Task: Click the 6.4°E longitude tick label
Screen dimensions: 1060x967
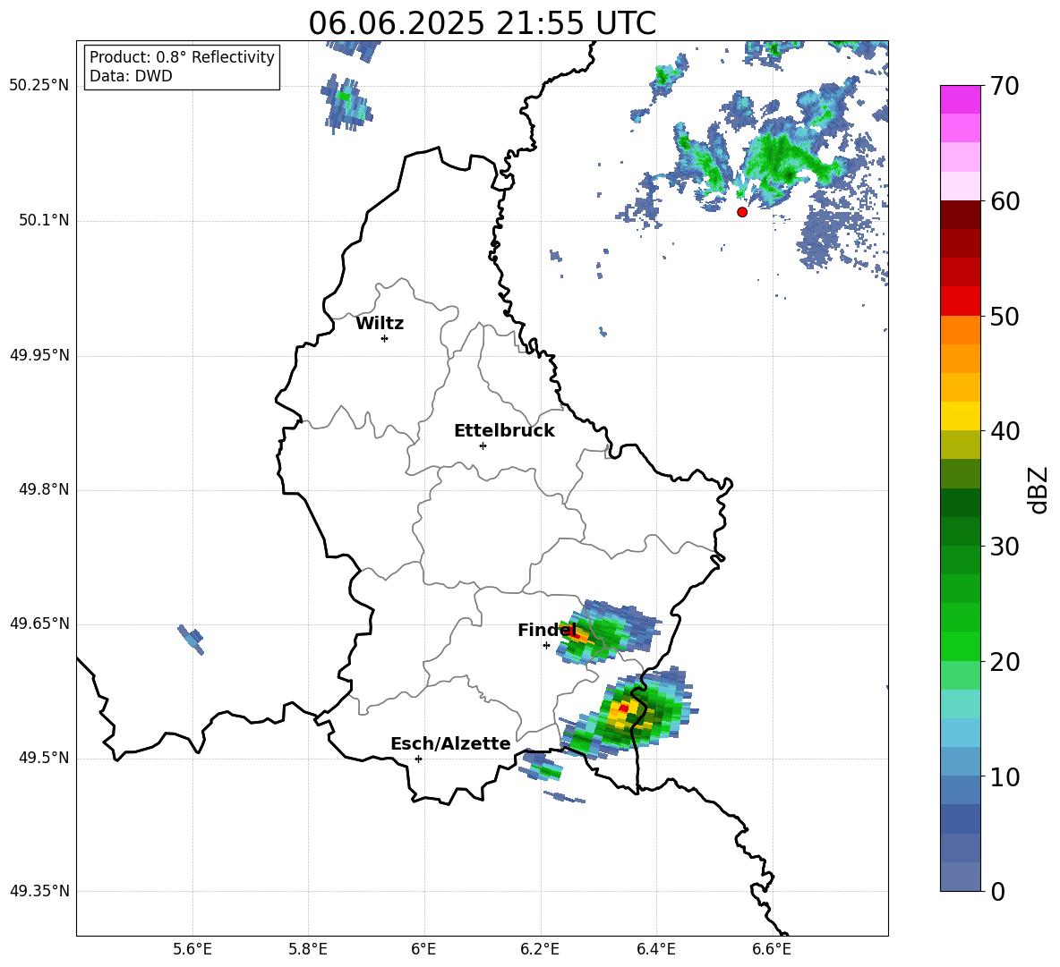Action: (x=655, y=950)
